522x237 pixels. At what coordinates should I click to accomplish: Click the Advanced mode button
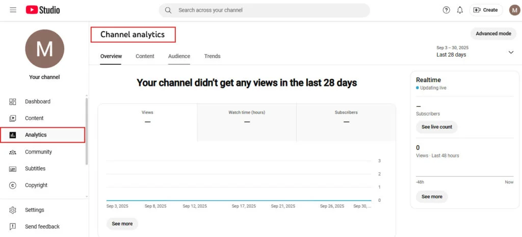point(493,34)
